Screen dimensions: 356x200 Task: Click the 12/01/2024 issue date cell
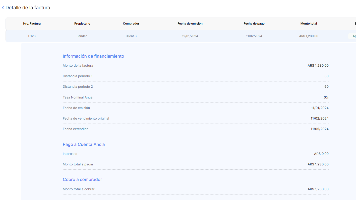tap(190, 36)
